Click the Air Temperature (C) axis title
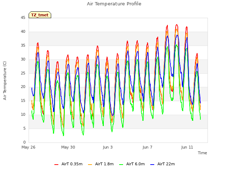Screen dimensions: 229x171 (x=5, y=81)
